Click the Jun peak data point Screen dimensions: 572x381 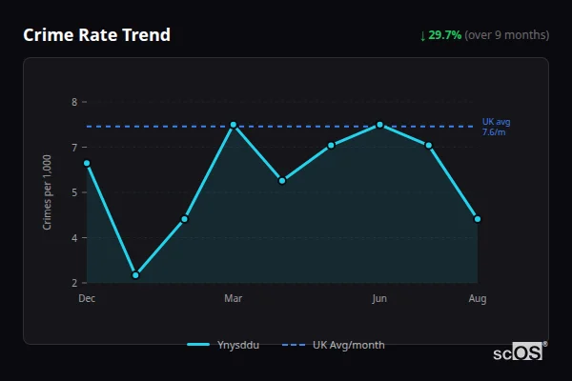click(379, 125)
